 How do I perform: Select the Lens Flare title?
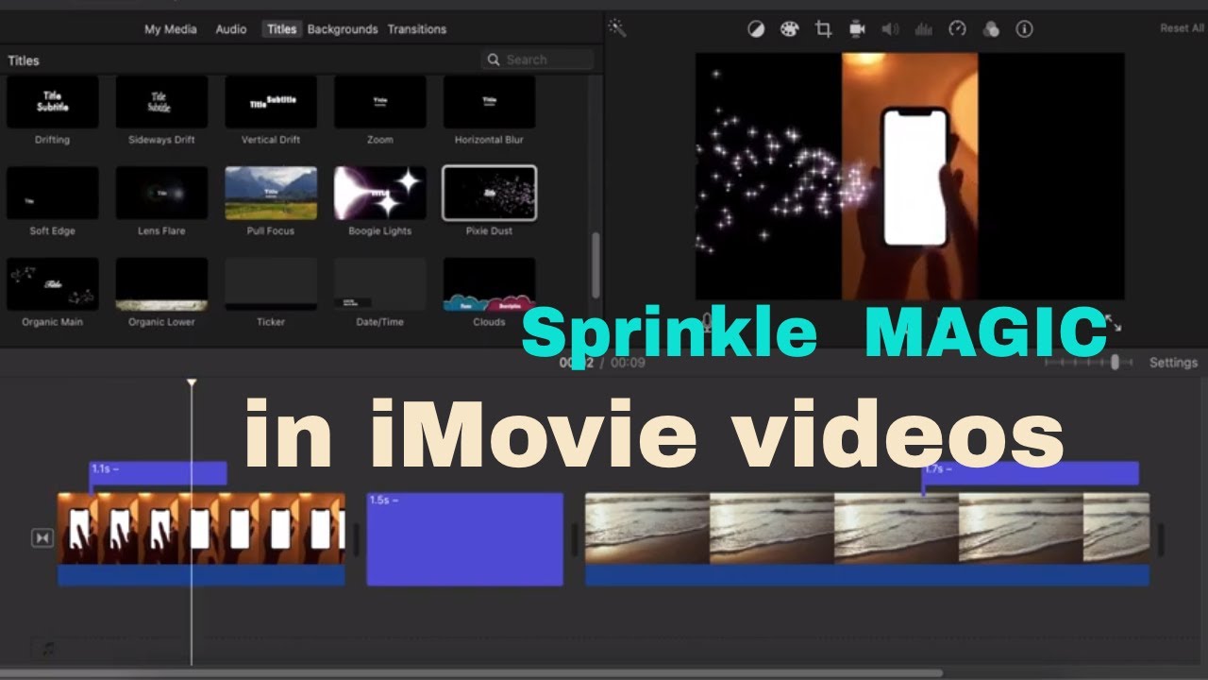(x=161, y=194)
